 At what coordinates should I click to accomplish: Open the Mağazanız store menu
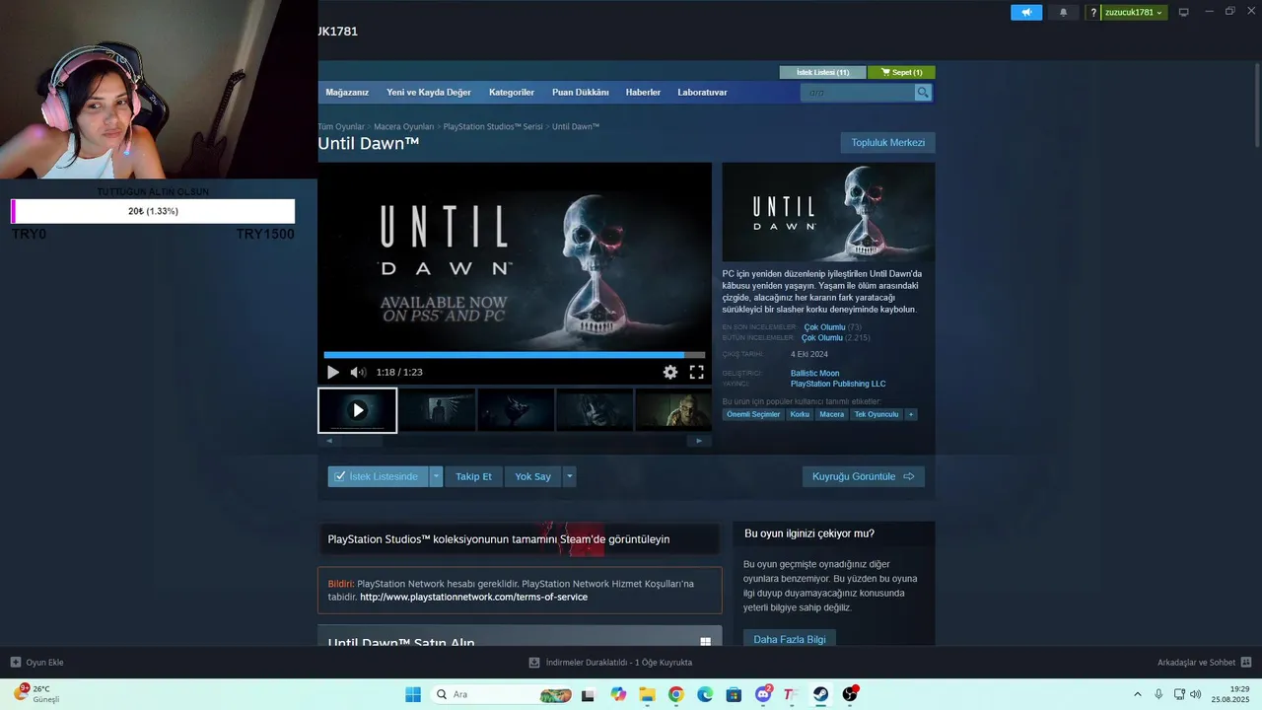coord(347,93)
